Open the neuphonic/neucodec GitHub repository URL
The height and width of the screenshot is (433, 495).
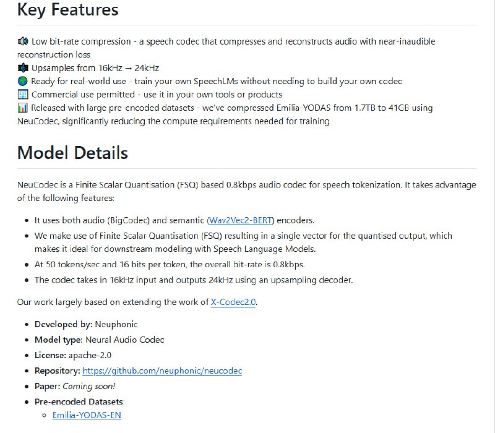click(162, 371)
